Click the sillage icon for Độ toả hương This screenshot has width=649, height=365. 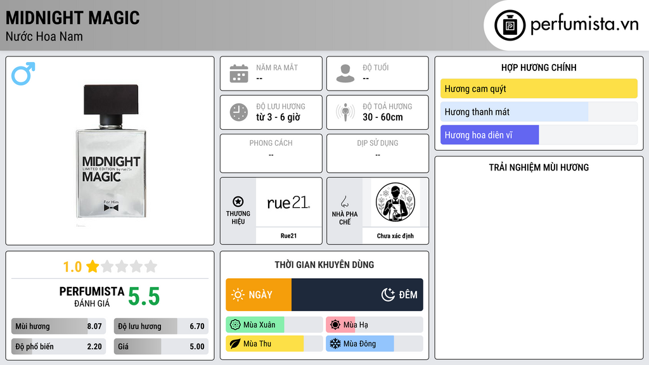[x=345, y=112]
